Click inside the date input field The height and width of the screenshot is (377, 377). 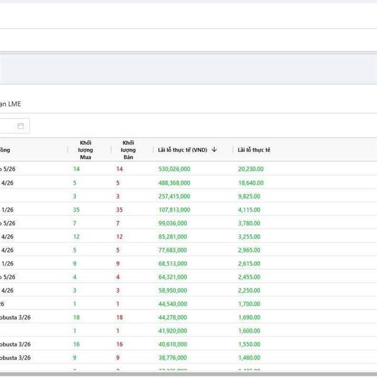coord(8,126)
